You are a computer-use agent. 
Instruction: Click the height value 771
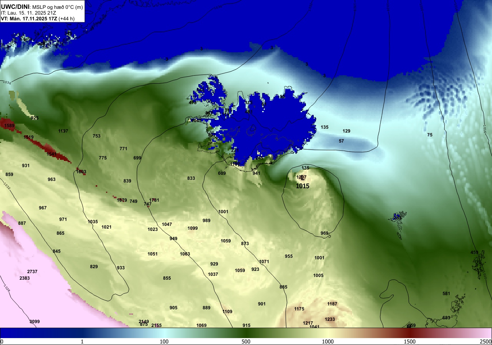(x=123, y=149)
